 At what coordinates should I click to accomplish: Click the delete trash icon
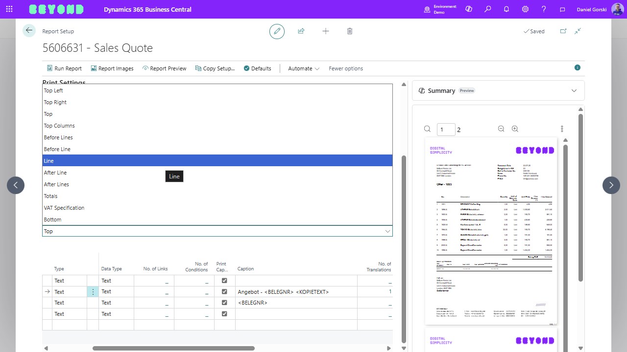(350, 31)
